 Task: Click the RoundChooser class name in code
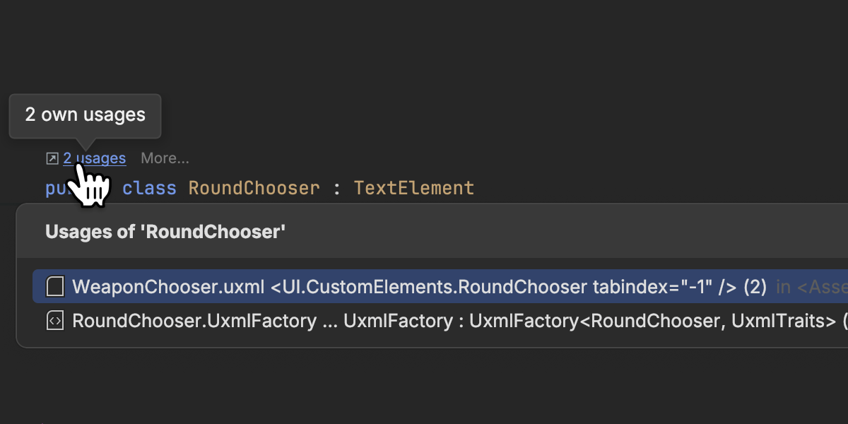coord(254,189)
